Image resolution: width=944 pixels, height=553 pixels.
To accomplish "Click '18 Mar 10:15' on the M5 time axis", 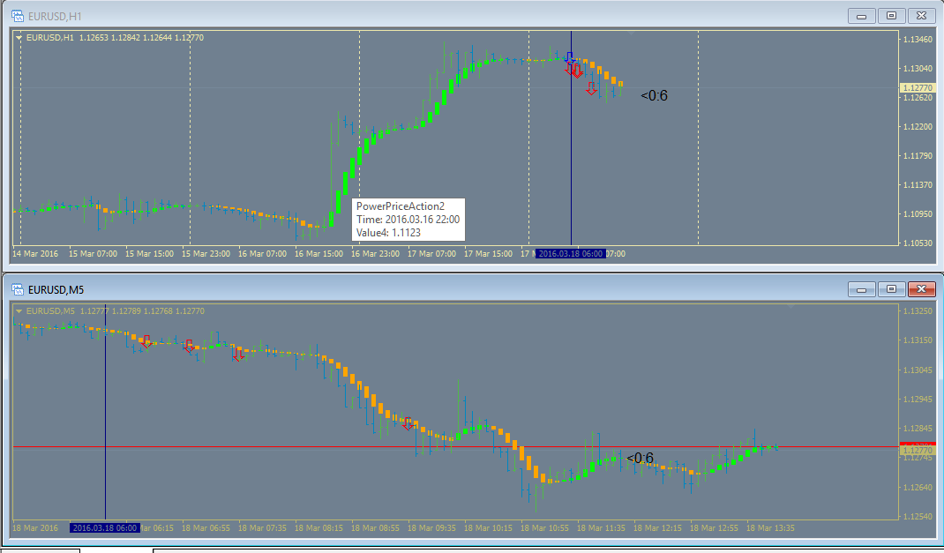I will point(488,527).
